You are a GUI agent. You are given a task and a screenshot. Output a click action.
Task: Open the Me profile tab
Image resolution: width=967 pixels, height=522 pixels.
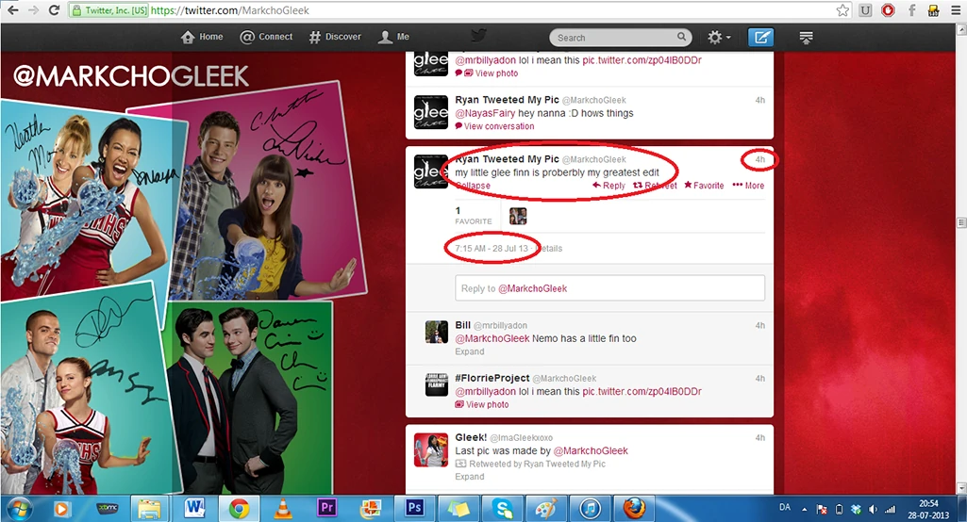click(x=393, y=37)
